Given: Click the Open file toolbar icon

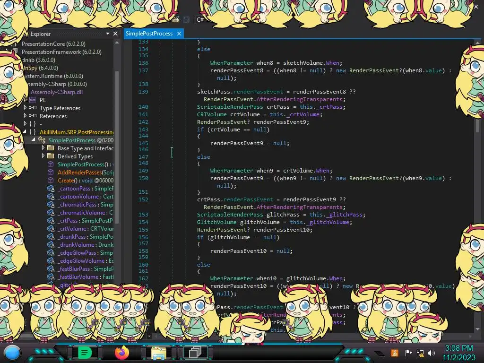Looking at the screenshot, I should 176,19.
